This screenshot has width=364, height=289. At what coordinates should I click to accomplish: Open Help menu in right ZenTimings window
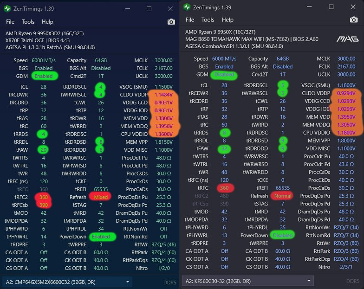click(x=227, y=19)
